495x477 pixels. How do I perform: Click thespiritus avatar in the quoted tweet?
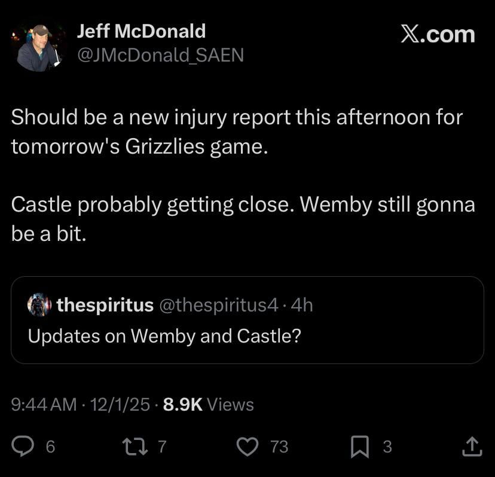coord(39,305)
